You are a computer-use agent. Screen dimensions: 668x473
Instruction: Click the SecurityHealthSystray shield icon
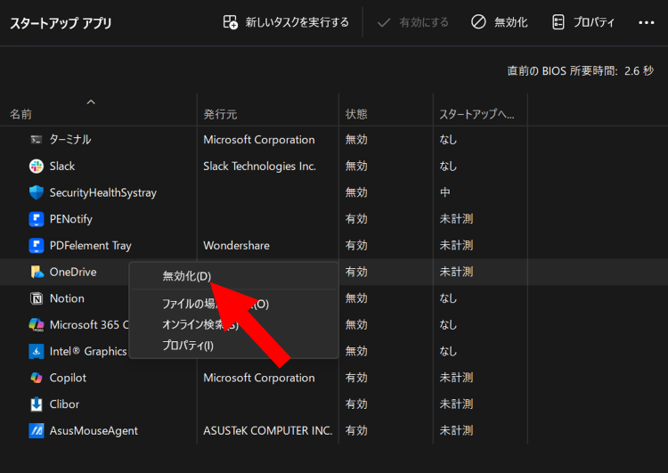click(37, 192)
